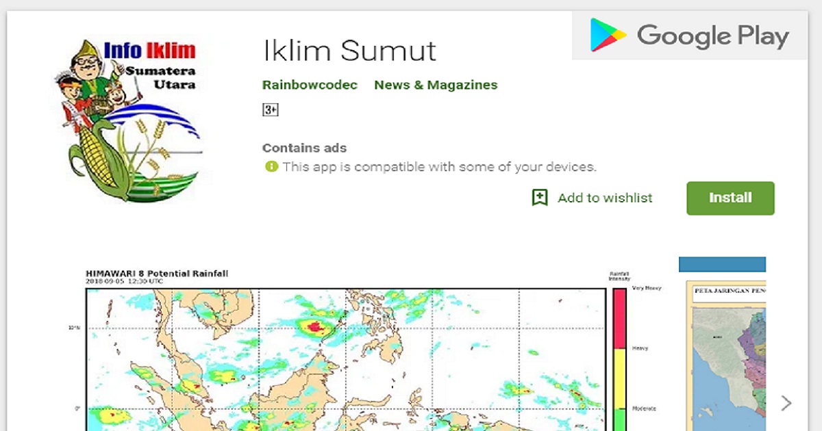Viewport: 822px width, 431px height.
Task: Click the green compatibility info icon
Action: coord(271,166)
